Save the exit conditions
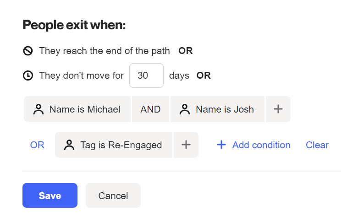 tap(50, 195)
